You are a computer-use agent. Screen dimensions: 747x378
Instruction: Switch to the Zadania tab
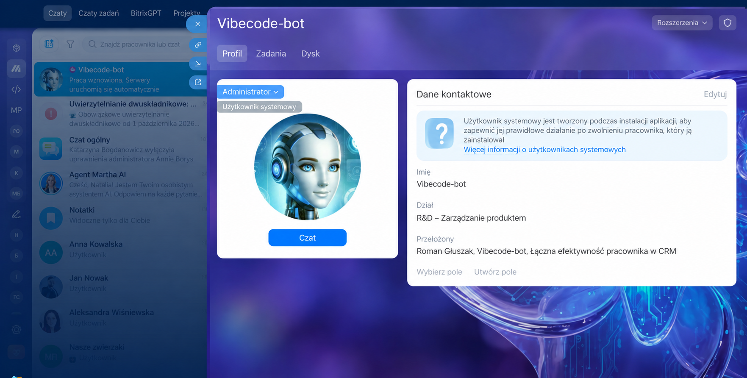271,54
